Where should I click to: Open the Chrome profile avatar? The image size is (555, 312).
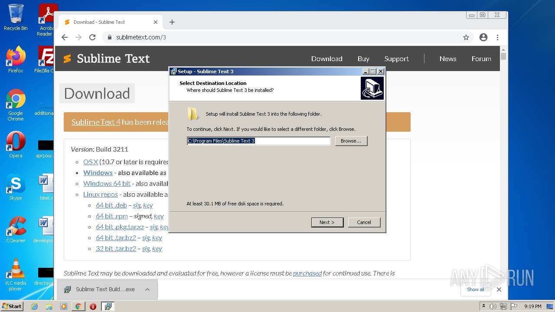tap(483, 37)
